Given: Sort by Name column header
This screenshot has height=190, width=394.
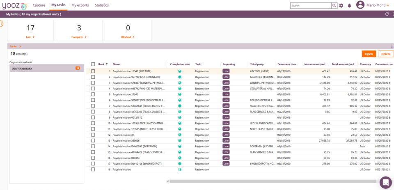Looking at the screenshot, I should click(116, 64).
